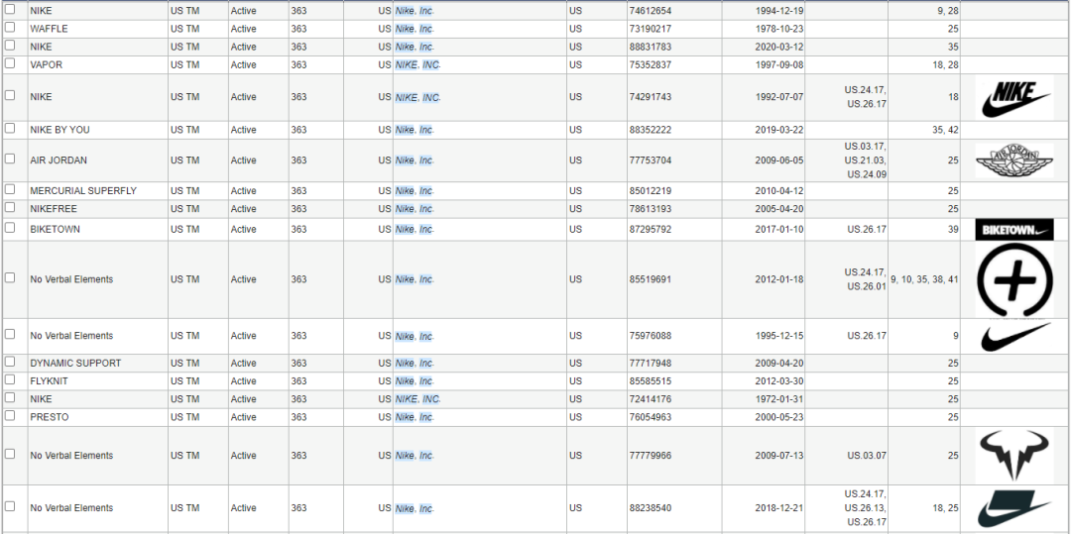The width and height of the screenshot is (1071, 534).
Task: Check the box for application 75976088
Action: (x=10, y=334)
